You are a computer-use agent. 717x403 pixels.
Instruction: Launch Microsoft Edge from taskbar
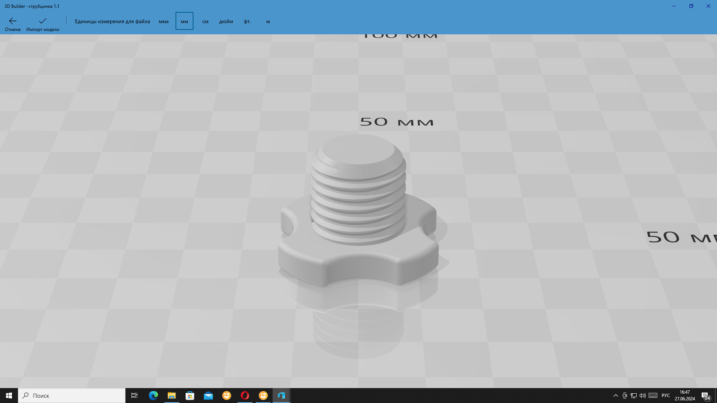click(x=153, y=396)
